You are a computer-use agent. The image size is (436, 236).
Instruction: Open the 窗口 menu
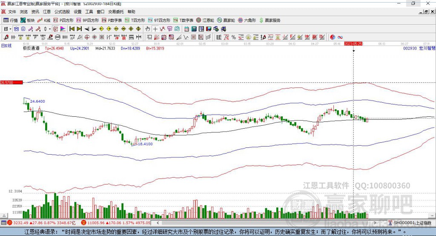[100, 12]
